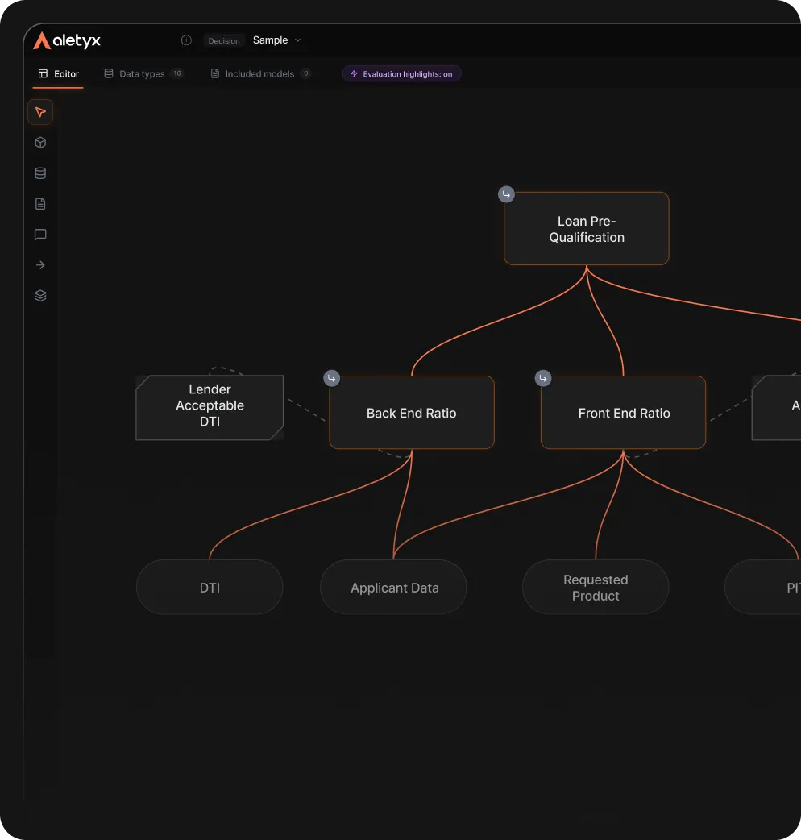The image size is (801, 840).
Task: Click the loop badge on Front End Ratio
Action: coord(542,377)
